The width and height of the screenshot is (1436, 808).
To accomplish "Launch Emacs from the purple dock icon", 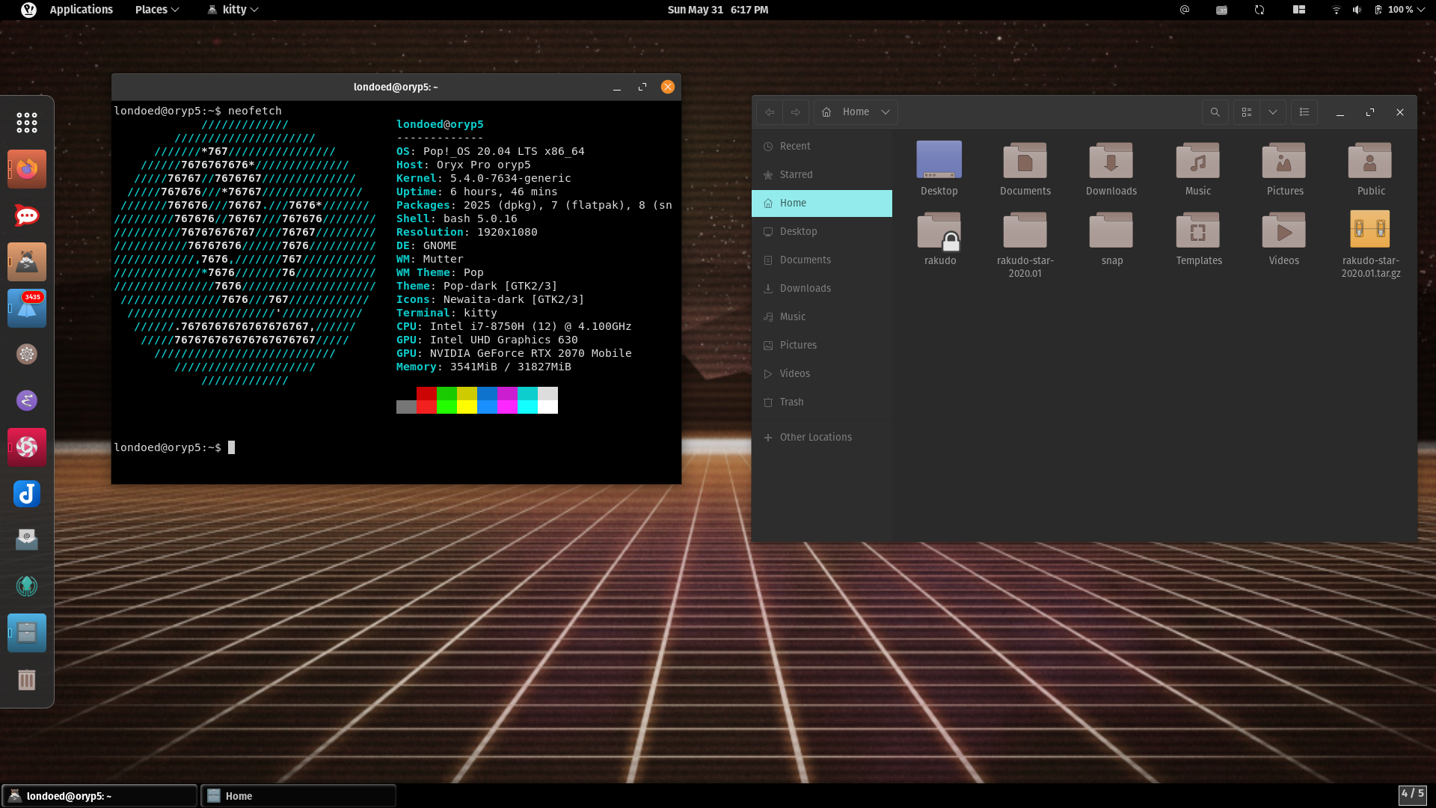I will pyautogui.click(x=27, y=400).
